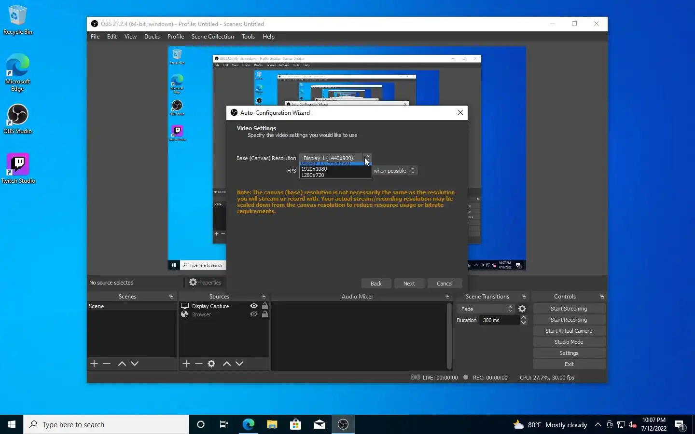Pop out the Sources dock
Screen dimensions: 695x434
click(263, 297)
